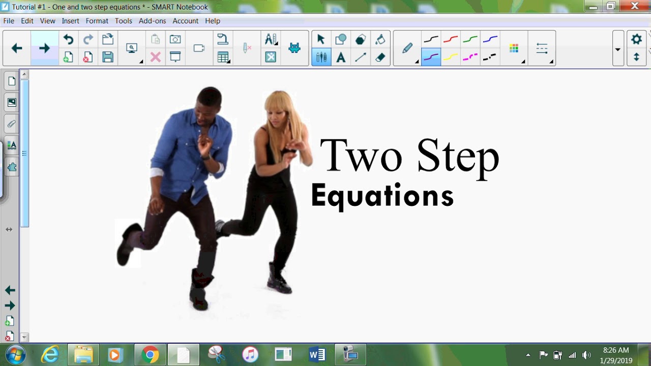
Task: Open the Gallery sidebar tab
Action: pyautogui.click(x=11, y=103)
